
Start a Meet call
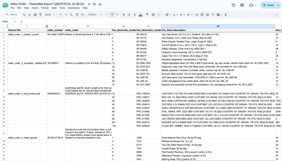click(251, 5)
